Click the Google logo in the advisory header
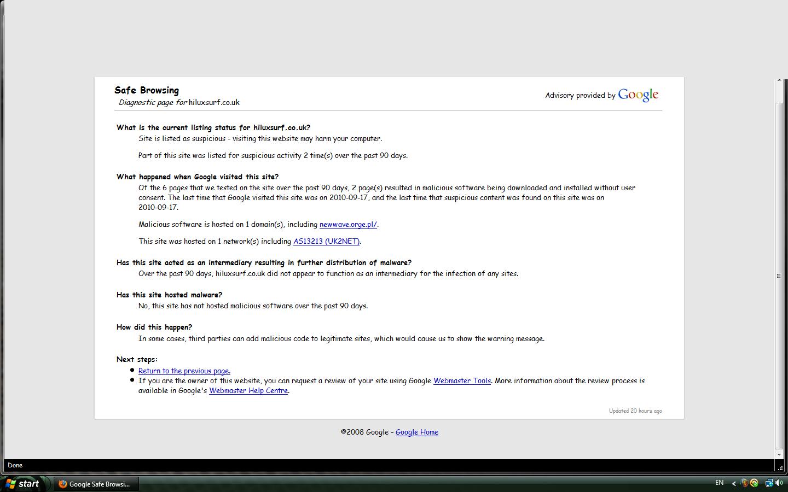 click(638, 95)
